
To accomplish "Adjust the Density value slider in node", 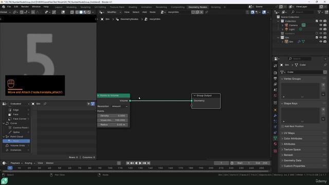I will pos(113,116).
